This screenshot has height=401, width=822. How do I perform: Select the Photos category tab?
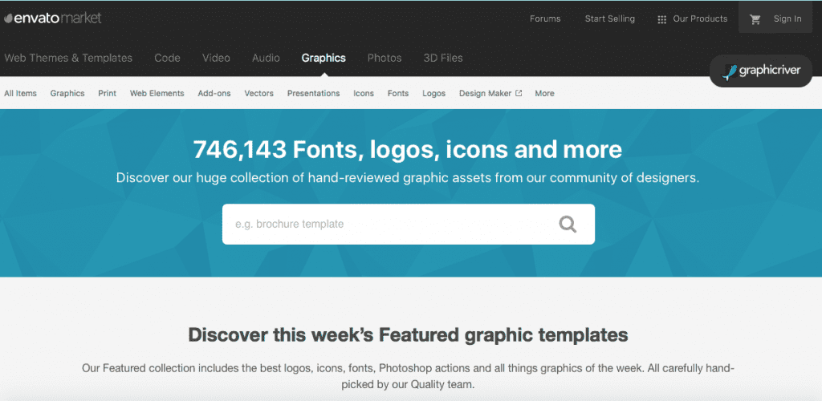pyautogui.click(x=385, y=58)
